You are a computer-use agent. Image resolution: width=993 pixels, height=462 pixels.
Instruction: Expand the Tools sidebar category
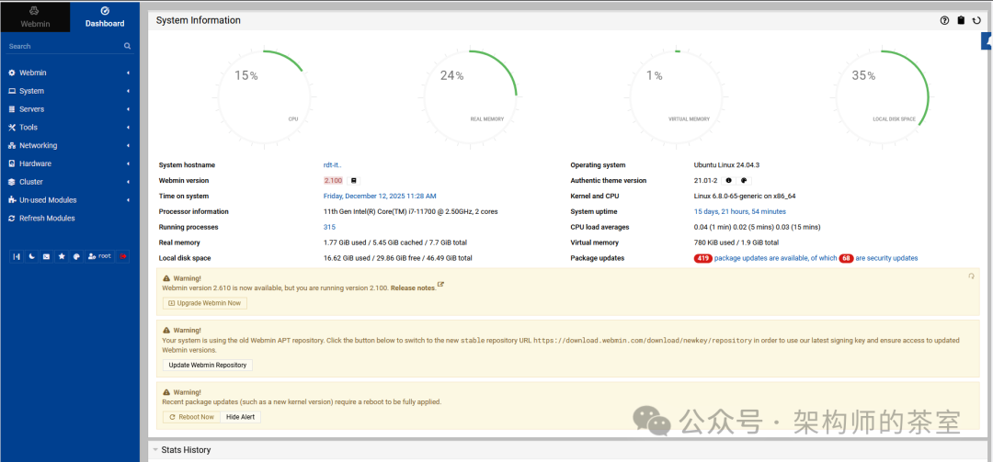(70, 127)
